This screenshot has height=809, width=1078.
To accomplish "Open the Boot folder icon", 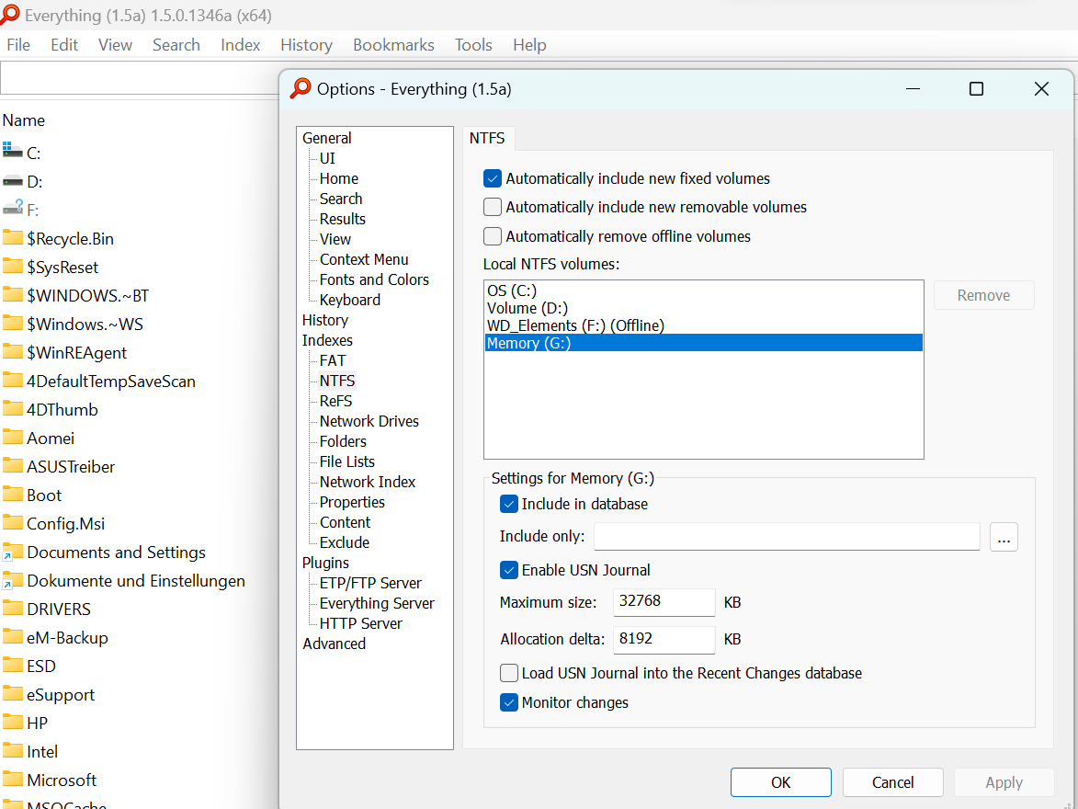I will click(x=13, y=495).
